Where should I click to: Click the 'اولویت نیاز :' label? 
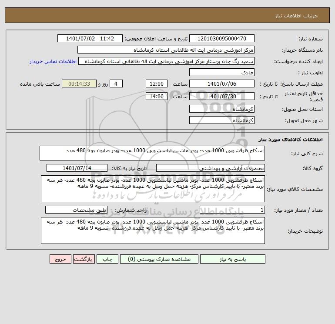pyautogui.click(x=311, y=73)
